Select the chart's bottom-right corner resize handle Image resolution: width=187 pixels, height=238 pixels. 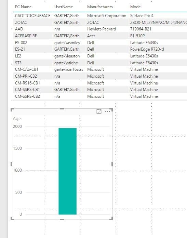(111, 219)
